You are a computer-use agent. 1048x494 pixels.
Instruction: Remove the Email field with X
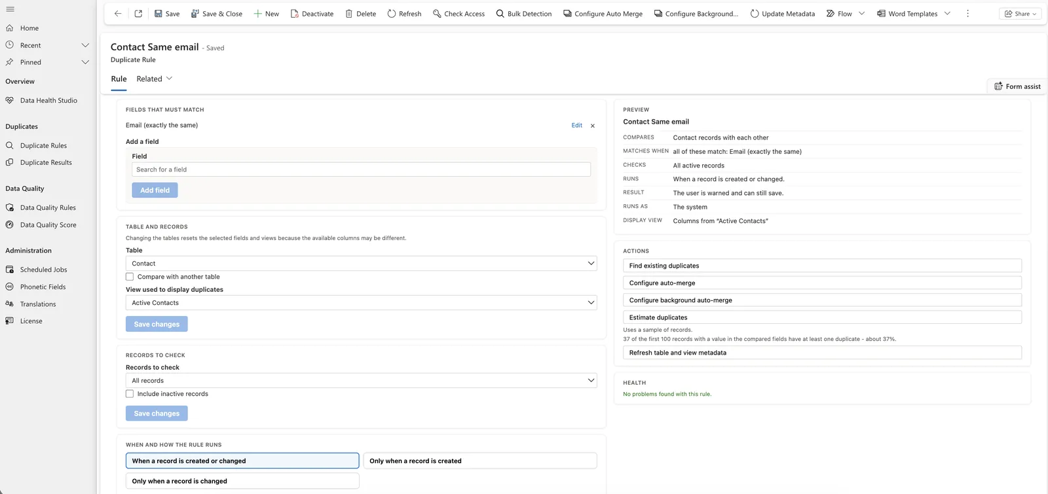[593, 126]
